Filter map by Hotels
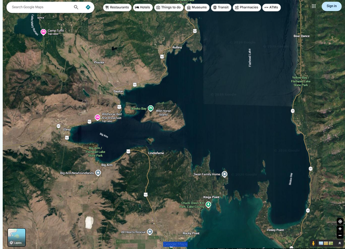Screen dimensions: 345x249 pyautogui.click(x=142, y=7)
